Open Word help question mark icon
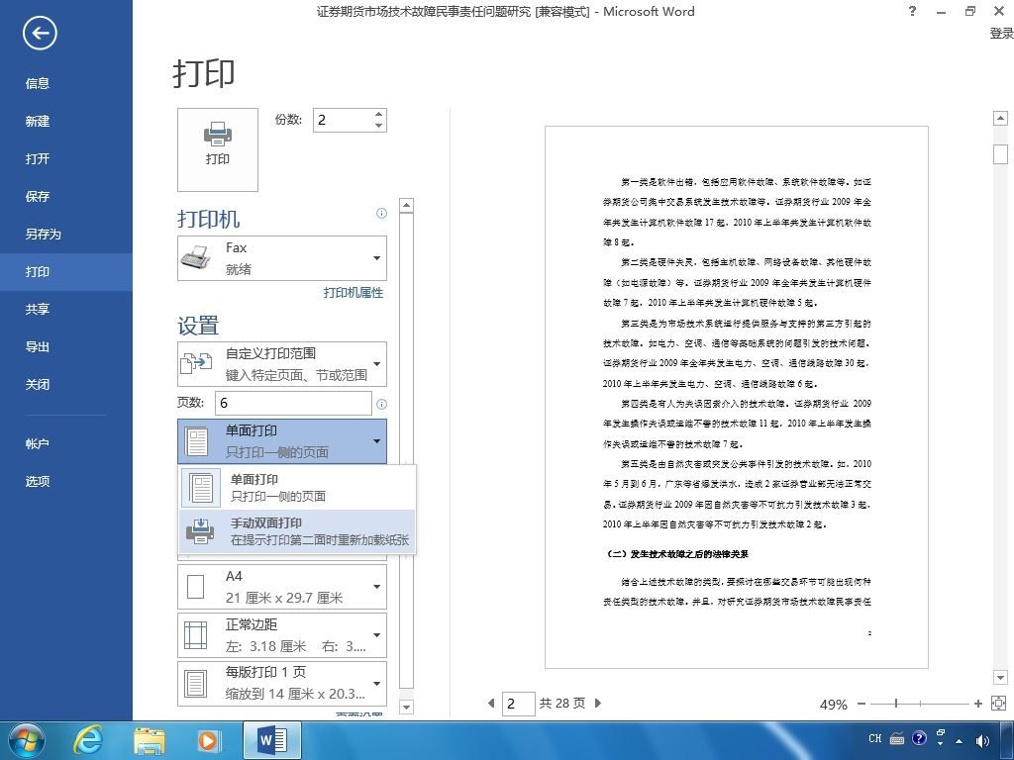1014x760 pixels. click(x=912, y=11)
